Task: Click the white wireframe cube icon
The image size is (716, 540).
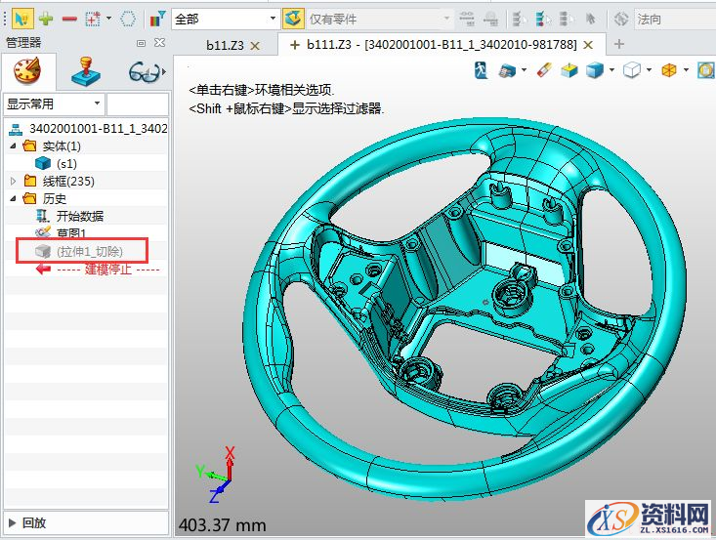Action: 632,70
